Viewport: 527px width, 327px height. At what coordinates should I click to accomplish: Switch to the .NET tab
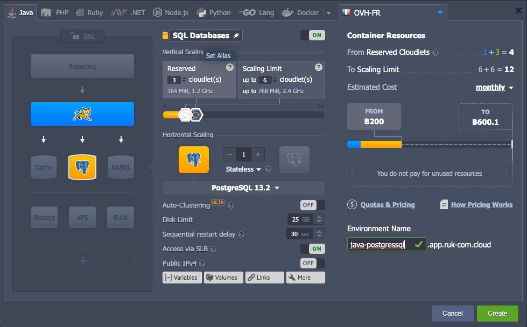[128, 13]
